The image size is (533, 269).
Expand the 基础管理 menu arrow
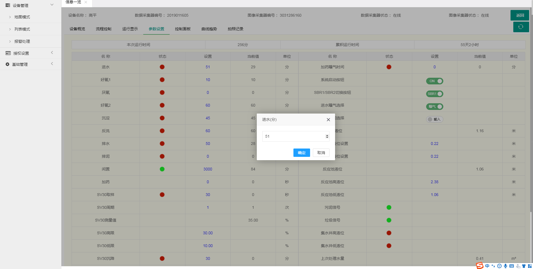tap(52, 64)
